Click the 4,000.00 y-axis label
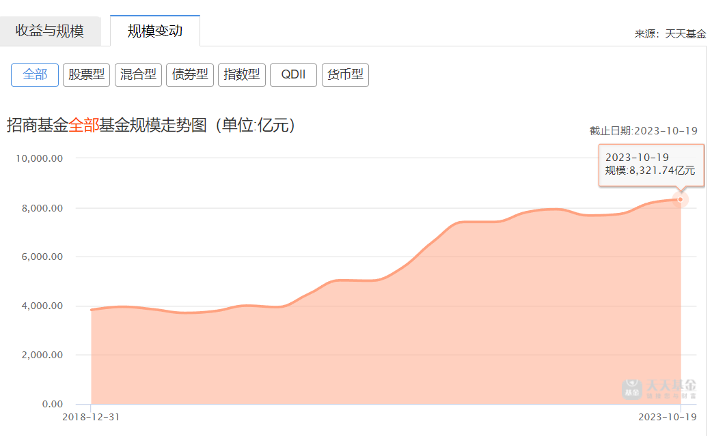712x436 pixels. coord(42,306)
